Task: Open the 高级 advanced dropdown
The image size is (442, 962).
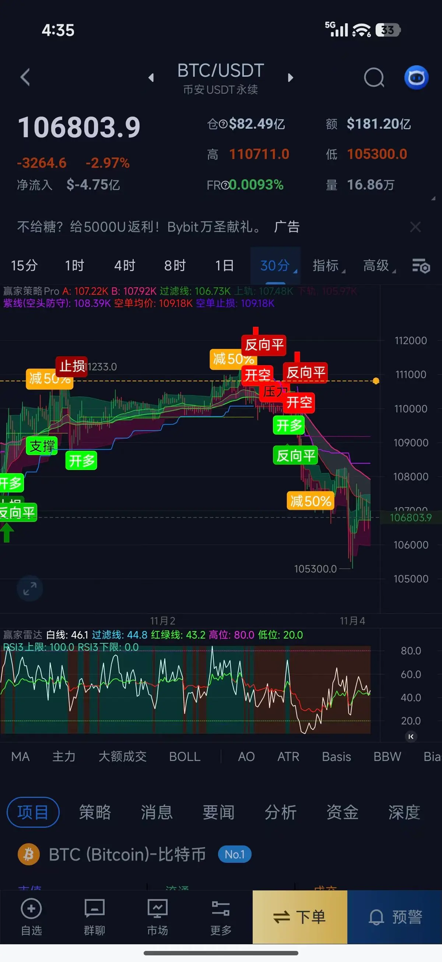Action: tap(379, 266)
